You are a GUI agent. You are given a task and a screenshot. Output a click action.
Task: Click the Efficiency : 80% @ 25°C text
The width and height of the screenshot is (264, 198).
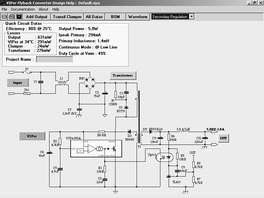click(x=29, y=29)
